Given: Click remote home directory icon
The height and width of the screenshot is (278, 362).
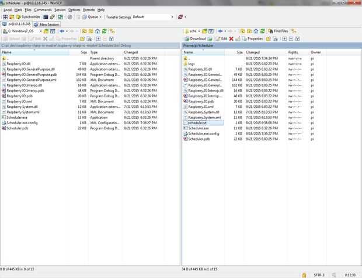Looking at the screenshot, I should 256,31.
